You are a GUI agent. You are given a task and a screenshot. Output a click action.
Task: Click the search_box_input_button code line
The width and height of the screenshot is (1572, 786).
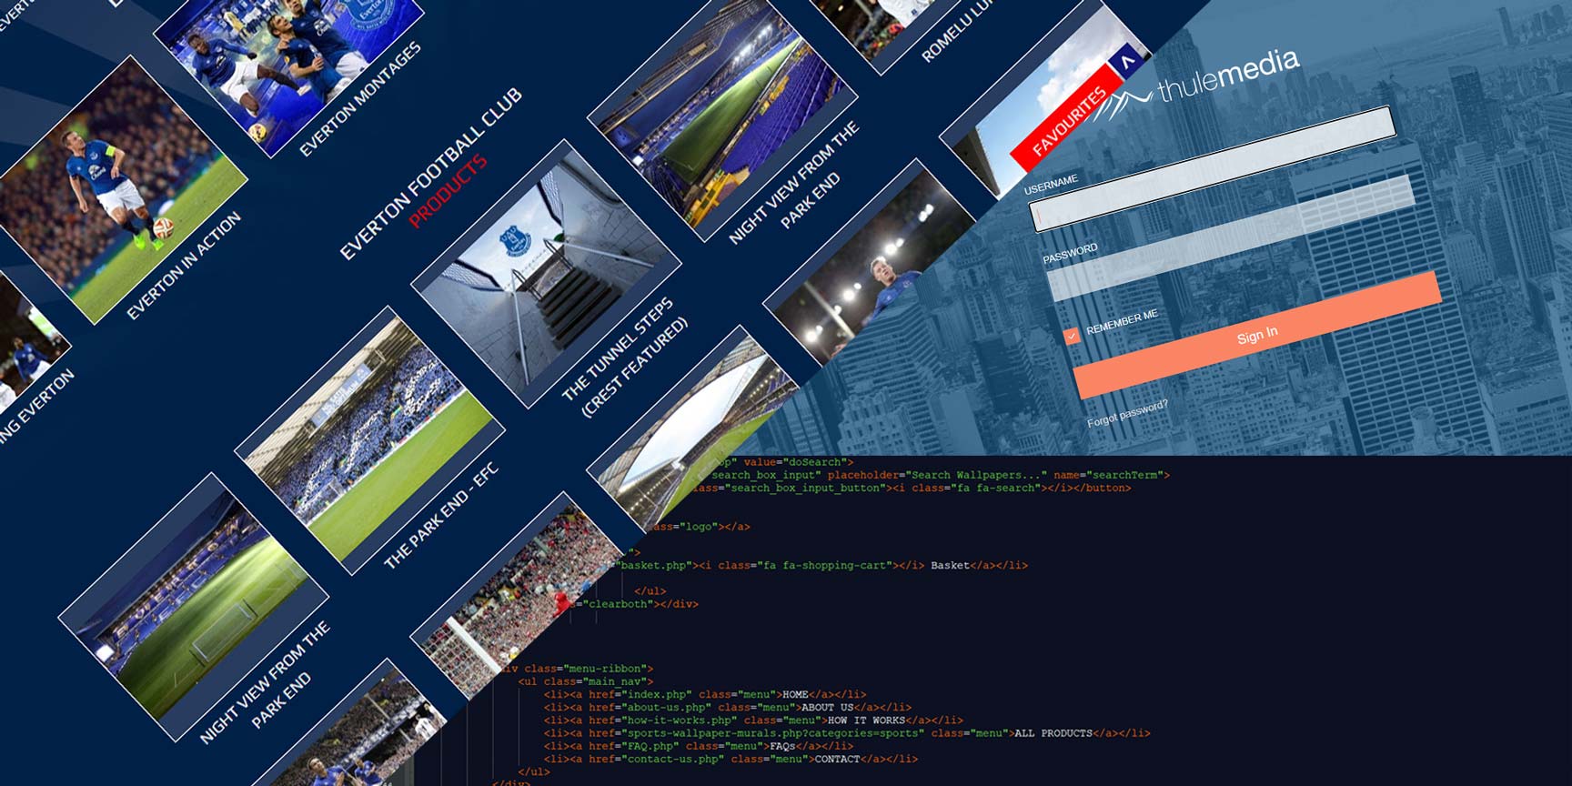(x=912, y=488)
